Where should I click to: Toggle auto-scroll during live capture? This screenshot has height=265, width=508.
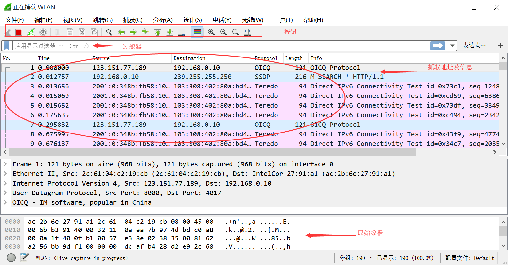[182, 32]
